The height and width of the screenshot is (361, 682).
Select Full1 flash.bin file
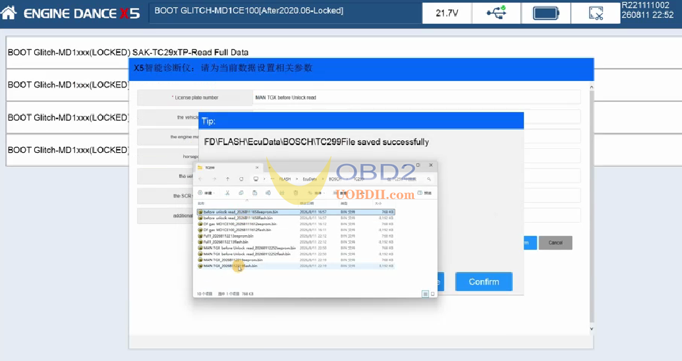point(296,242)
